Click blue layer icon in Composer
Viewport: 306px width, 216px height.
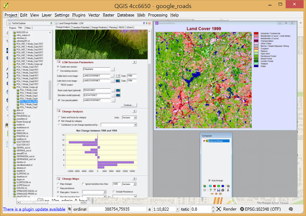click(x=223, y=186)
